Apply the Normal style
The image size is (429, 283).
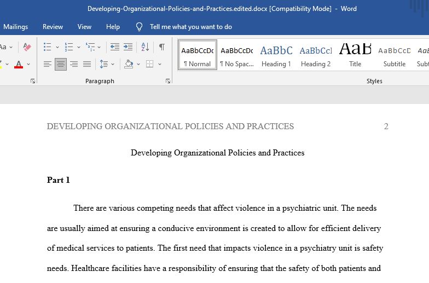(197, 55)
